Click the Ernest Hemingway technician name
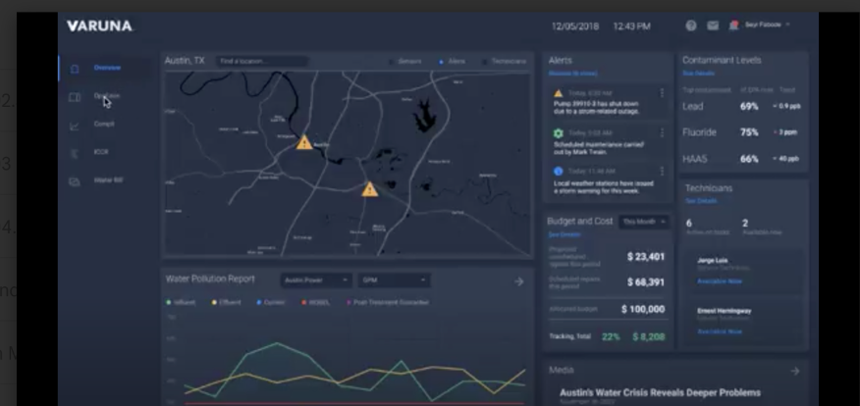This screenshot has width=860, height=406. click(724, 311)
